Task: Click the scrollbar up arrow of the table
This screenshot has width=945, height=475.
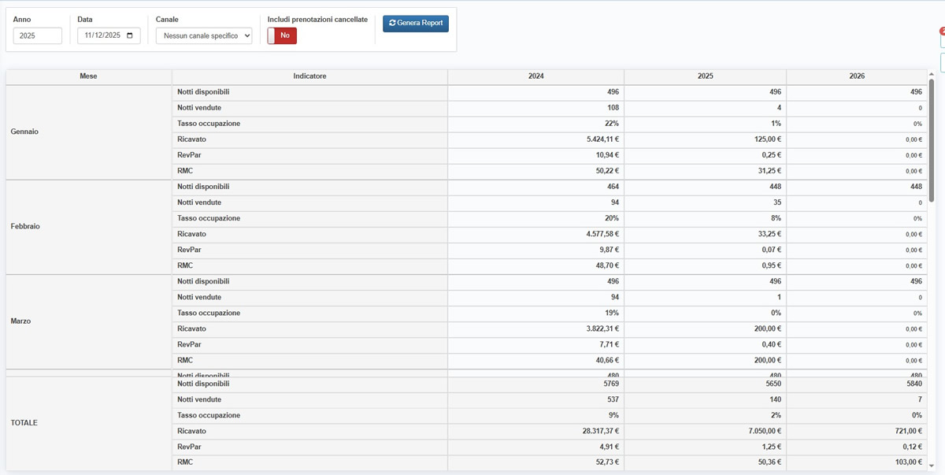Action: click(932, 75)
